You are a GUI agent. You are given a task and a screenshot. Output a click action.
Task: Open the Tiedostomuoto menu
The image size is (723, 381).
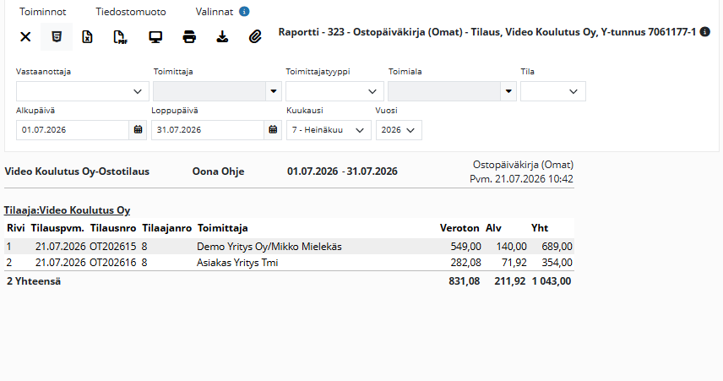[x=131, y=12]
